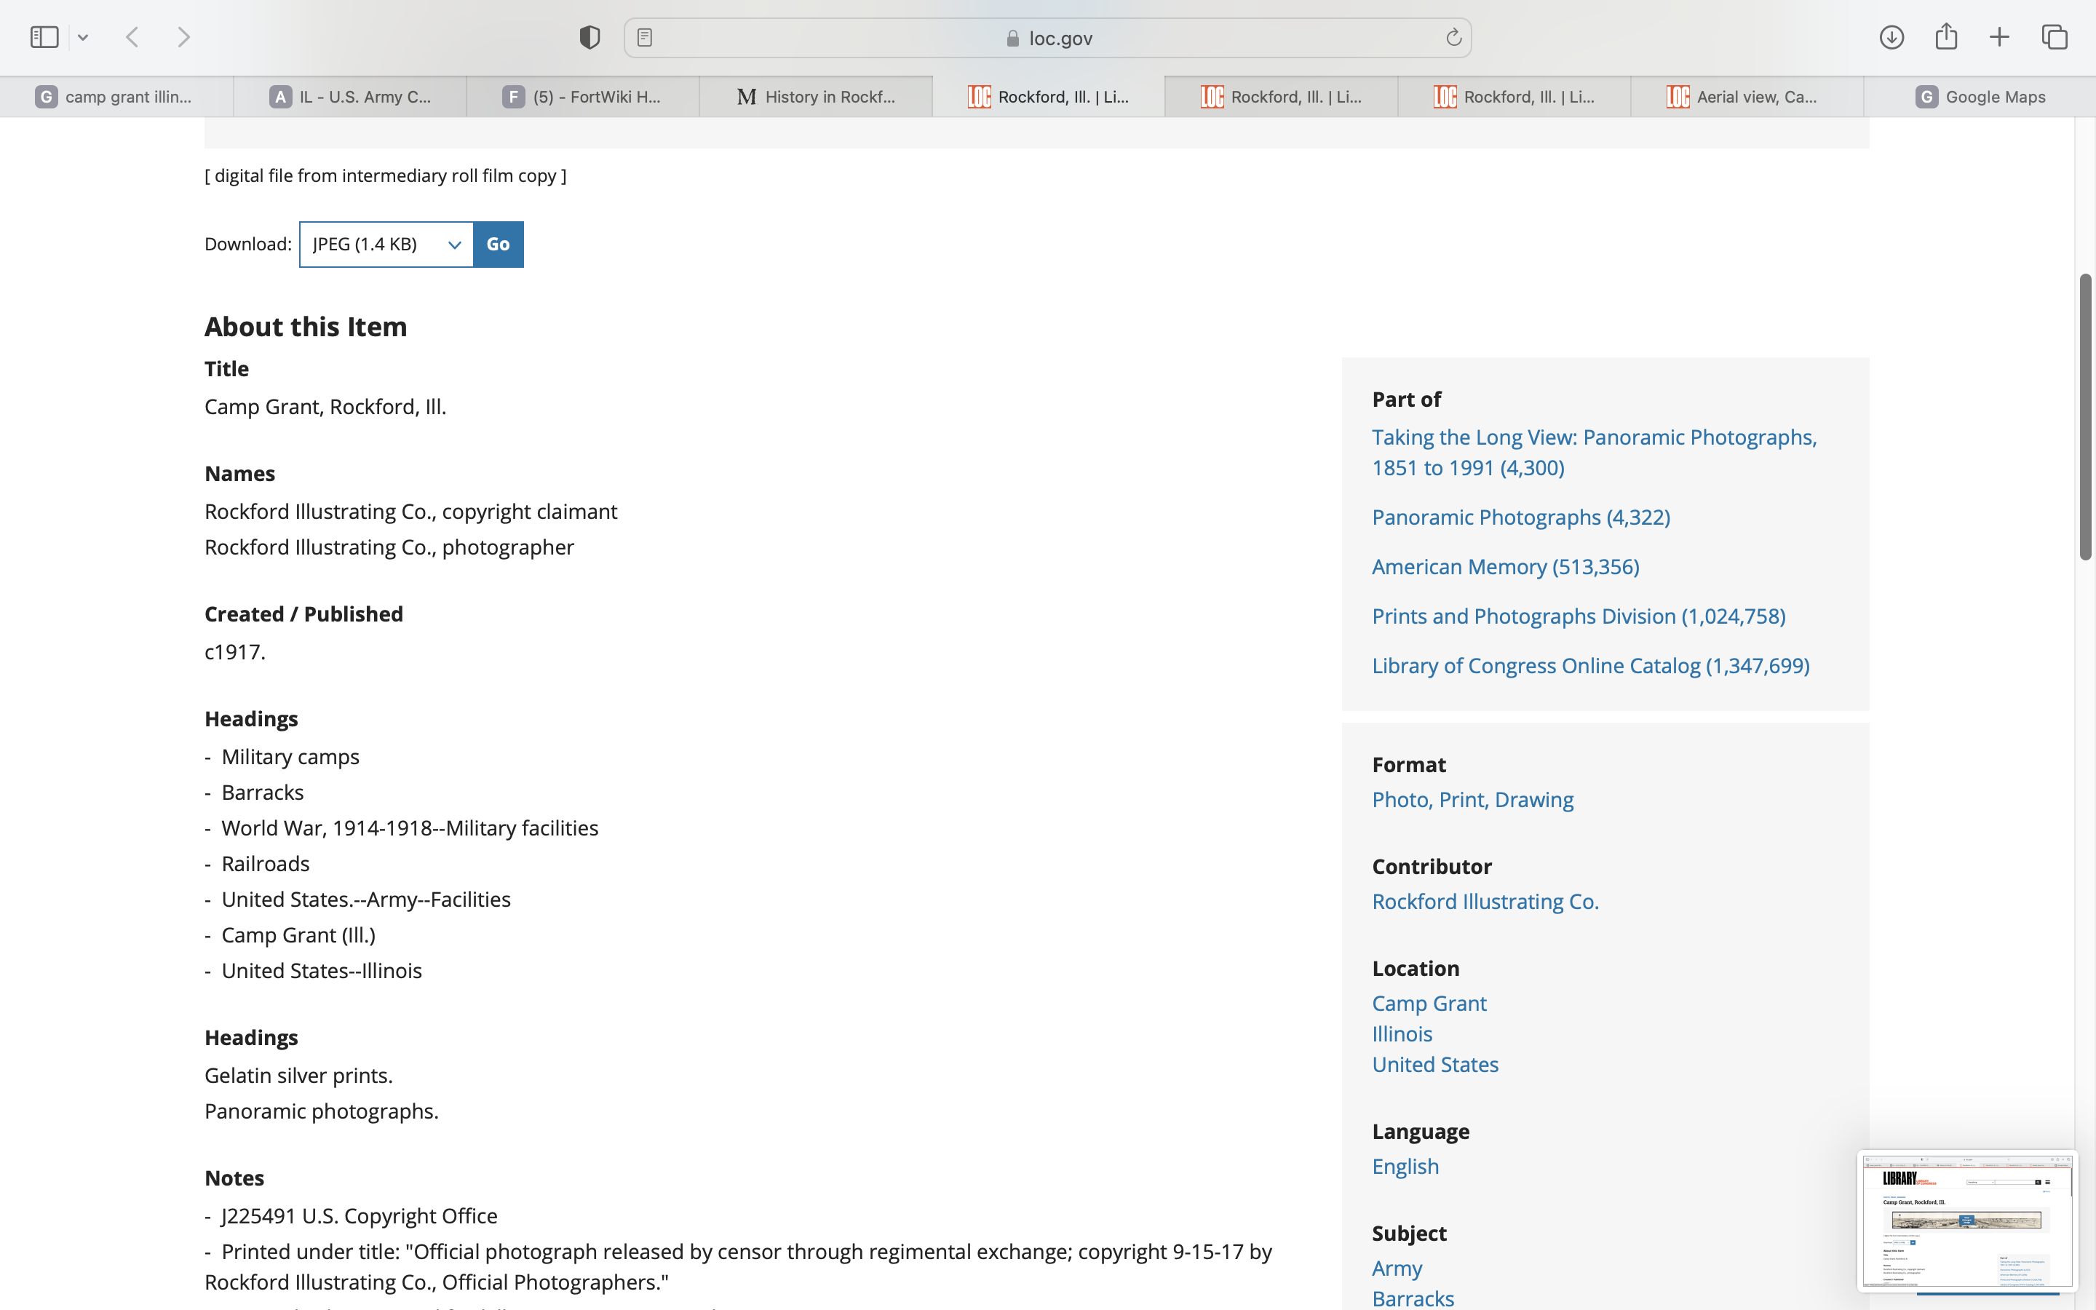Open a new tab with plus icon
The width and height of the screenshot is (2096, 1310).
click(1999, 37)
